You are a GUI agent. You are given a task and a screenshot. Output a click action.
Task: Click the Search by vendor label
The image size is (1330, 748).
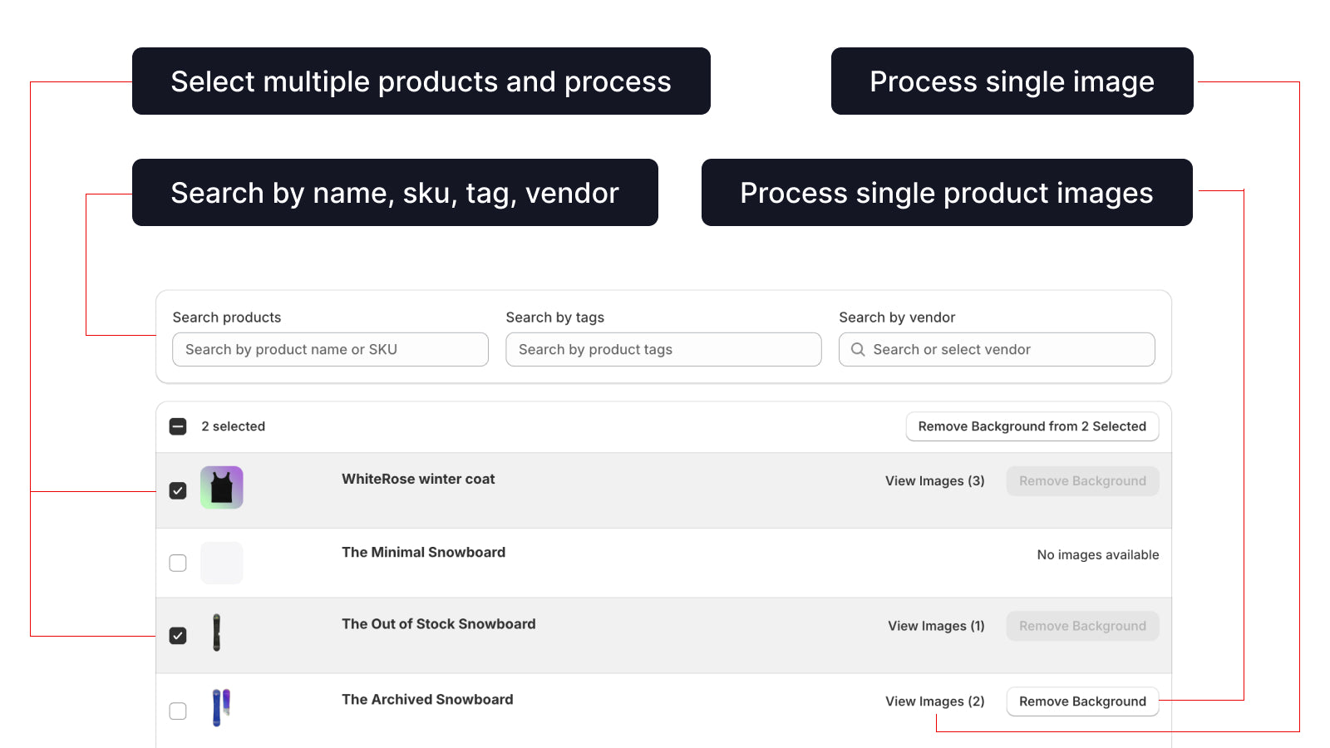tap(897, 317)
